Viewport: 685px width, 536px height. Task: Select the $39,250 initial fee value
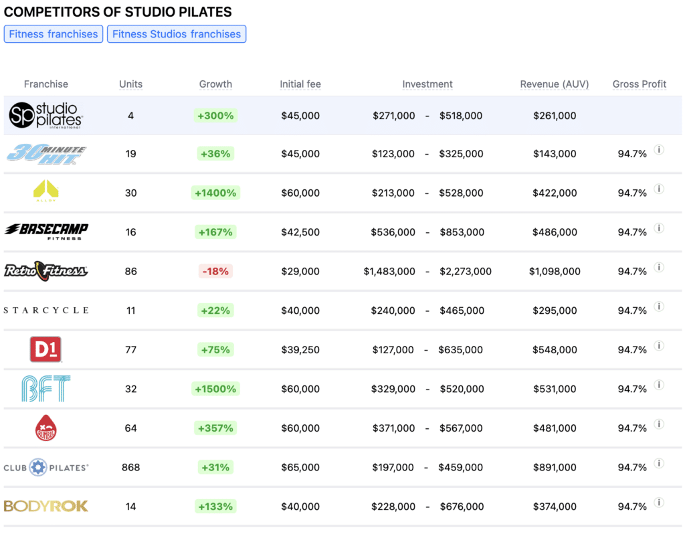300,349
